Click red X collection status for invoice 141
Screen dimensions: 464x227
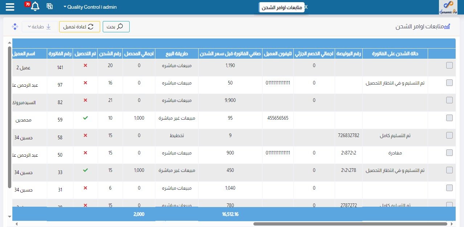pos(85,65)
